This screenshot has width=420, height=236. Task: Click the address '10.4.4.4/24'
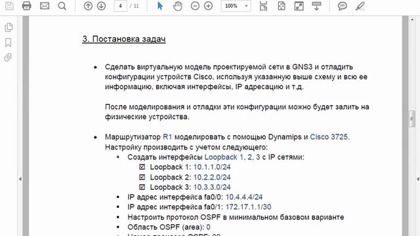[244, 197]
